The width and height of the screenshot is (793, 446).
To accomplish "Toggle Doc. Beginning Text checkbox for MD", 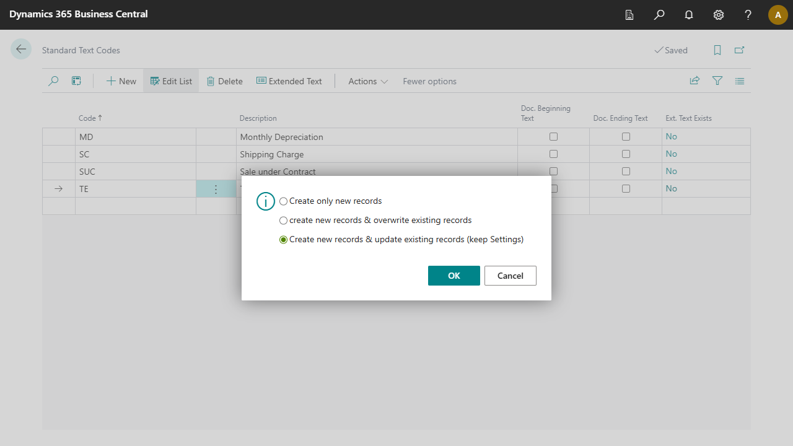I will 553,137.
